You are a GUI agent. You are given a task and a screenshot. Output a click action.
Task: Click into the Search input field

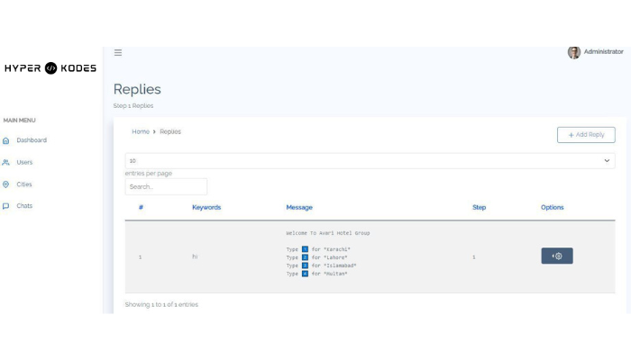(166, 187)
